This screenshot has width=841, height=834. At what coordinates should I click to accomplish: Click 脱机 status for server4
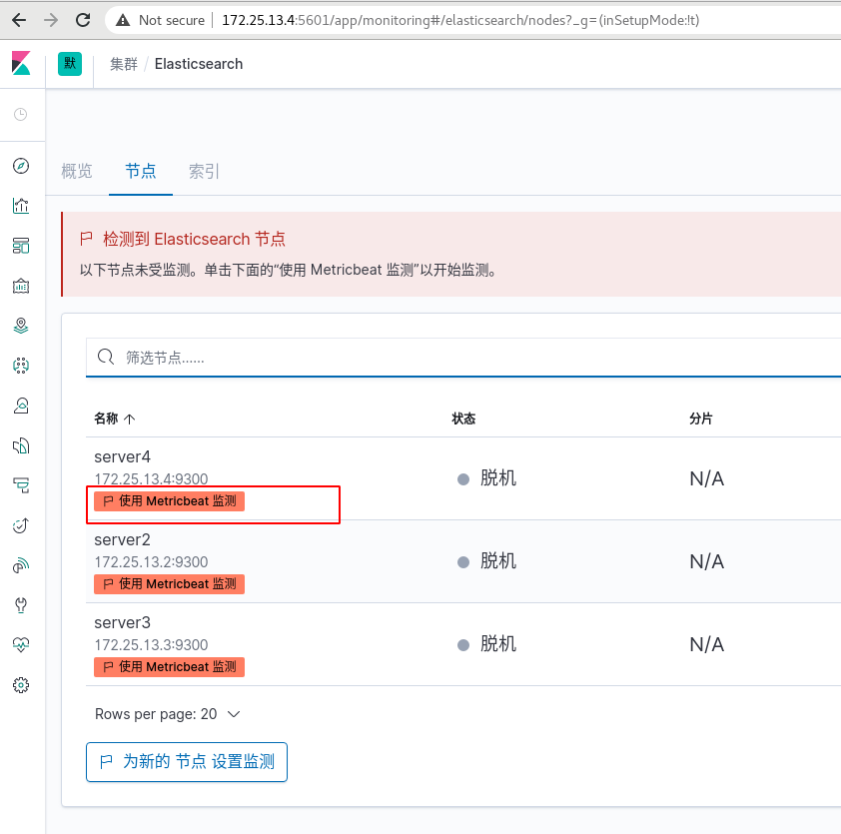497,478
